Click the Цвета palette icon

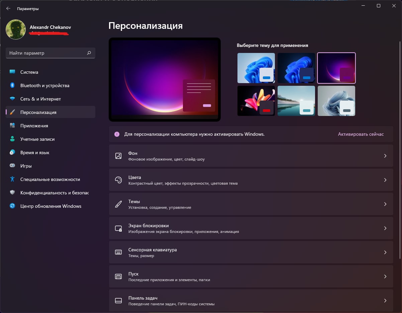pyautogui.click(x=118, y=180)
